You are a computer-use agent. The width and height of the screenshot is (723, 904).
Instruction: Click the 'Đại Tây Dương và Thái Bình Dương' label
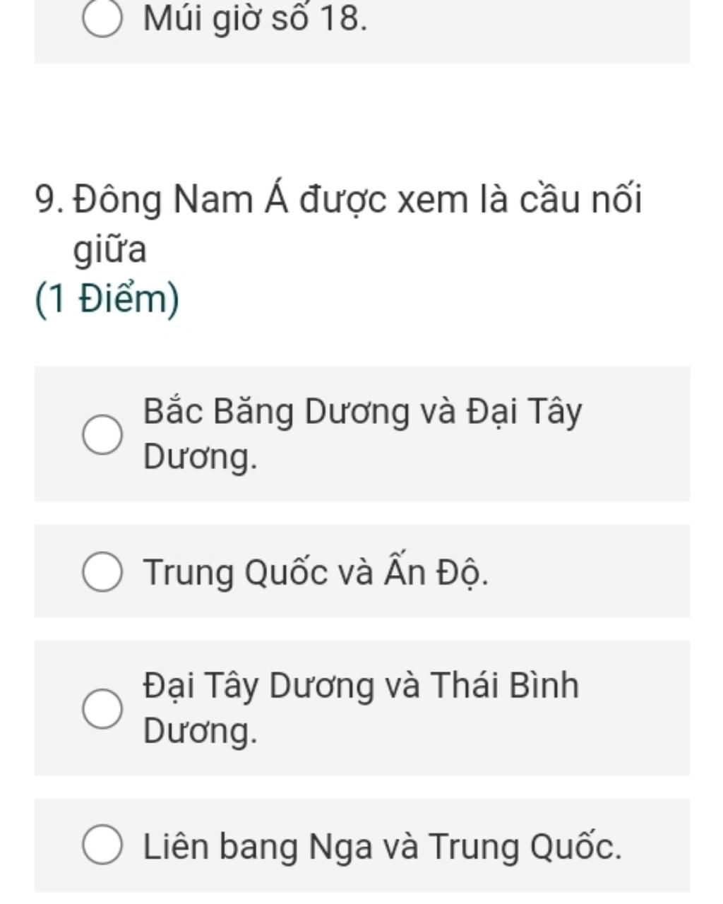361,708
